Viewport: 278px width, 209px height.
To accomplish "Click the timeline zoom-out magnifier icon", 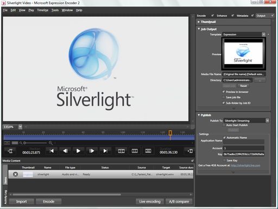I will point(21,143).
